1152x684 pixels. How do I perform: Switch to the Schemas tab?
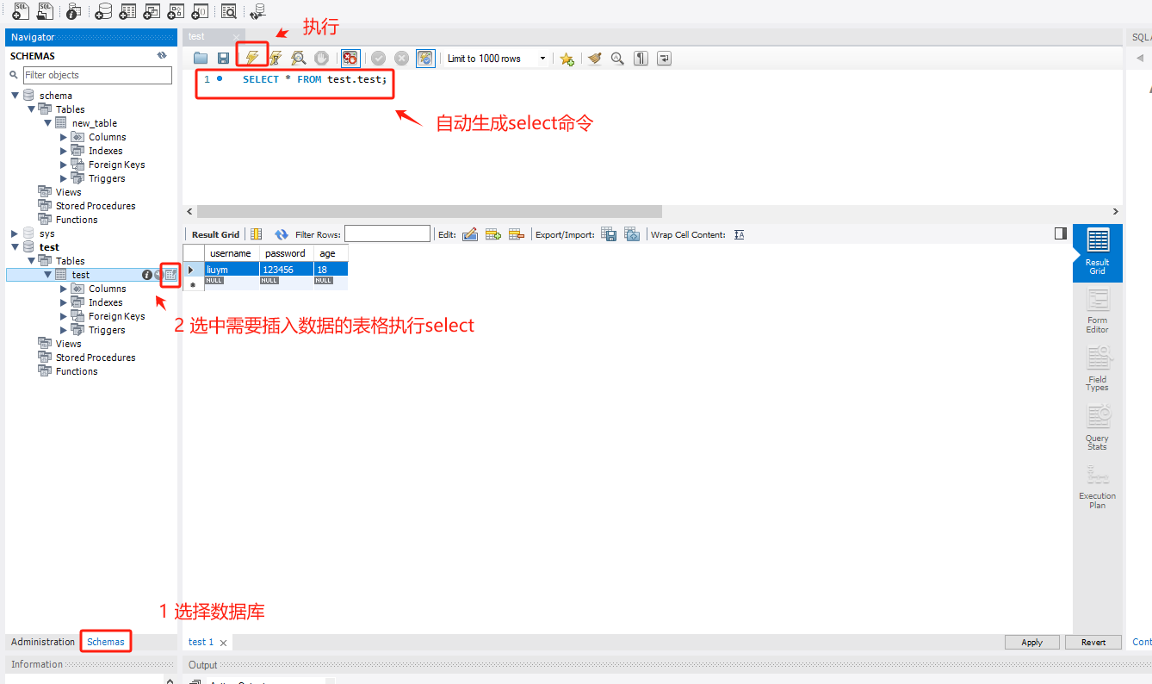point(106,642)
